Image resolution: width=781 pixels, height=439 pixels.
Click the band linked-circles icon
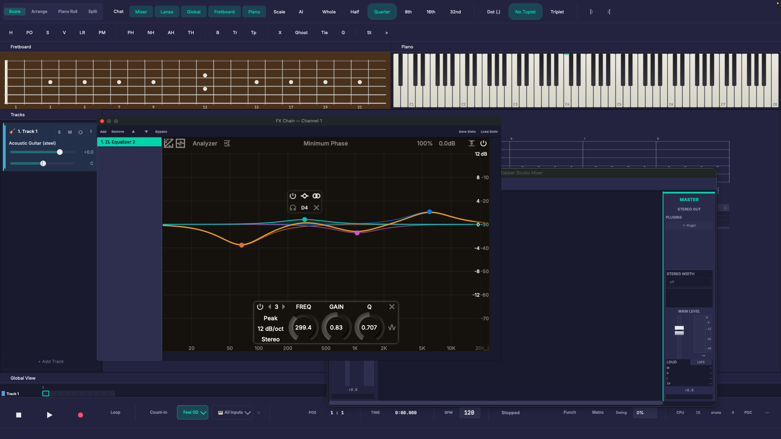pyautogui.click(x=316, y=196)
